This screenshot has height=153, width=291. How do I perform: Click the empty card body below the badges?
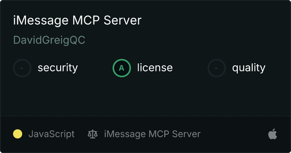[145, 96]
